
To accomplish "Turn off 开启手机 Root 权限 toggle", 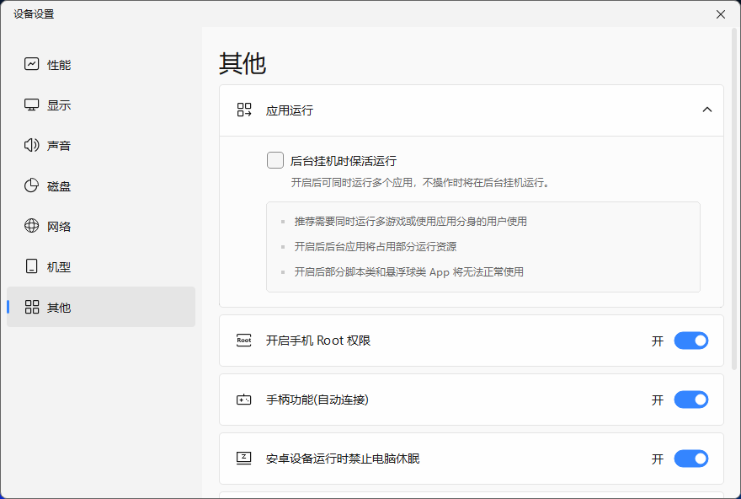I will pos(690,341).
